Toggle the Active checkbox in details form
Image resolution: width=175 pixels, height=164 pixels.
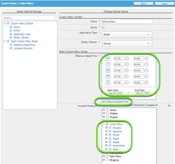pos(103,27)
